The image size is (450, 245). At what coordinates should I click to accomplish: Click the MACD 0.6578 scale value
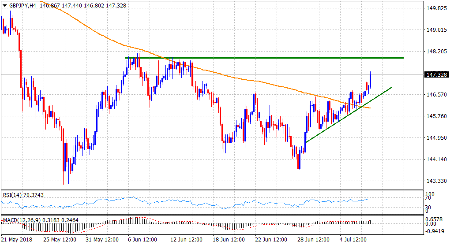434,219
